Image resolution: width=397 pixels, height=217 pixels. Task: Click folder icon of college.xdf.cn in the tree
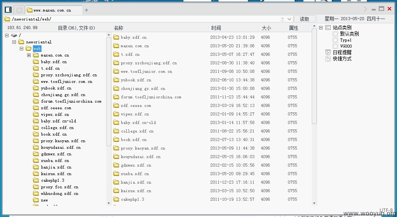tap(36, 127)
